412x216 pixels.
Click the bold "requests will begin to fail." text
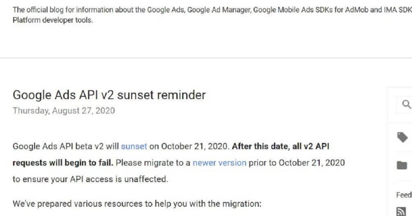click(63, 163)
